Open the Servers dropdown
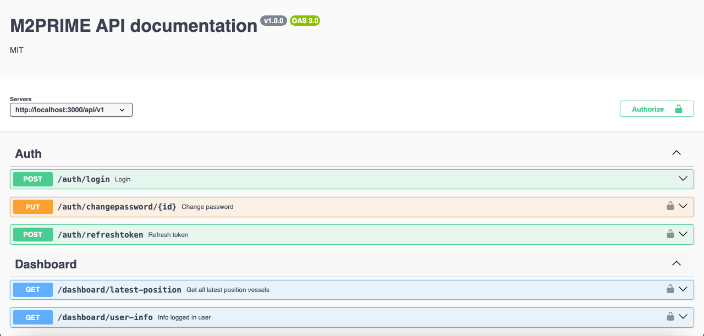The width and height of the screenshot is (704, 336). point(71,110)
